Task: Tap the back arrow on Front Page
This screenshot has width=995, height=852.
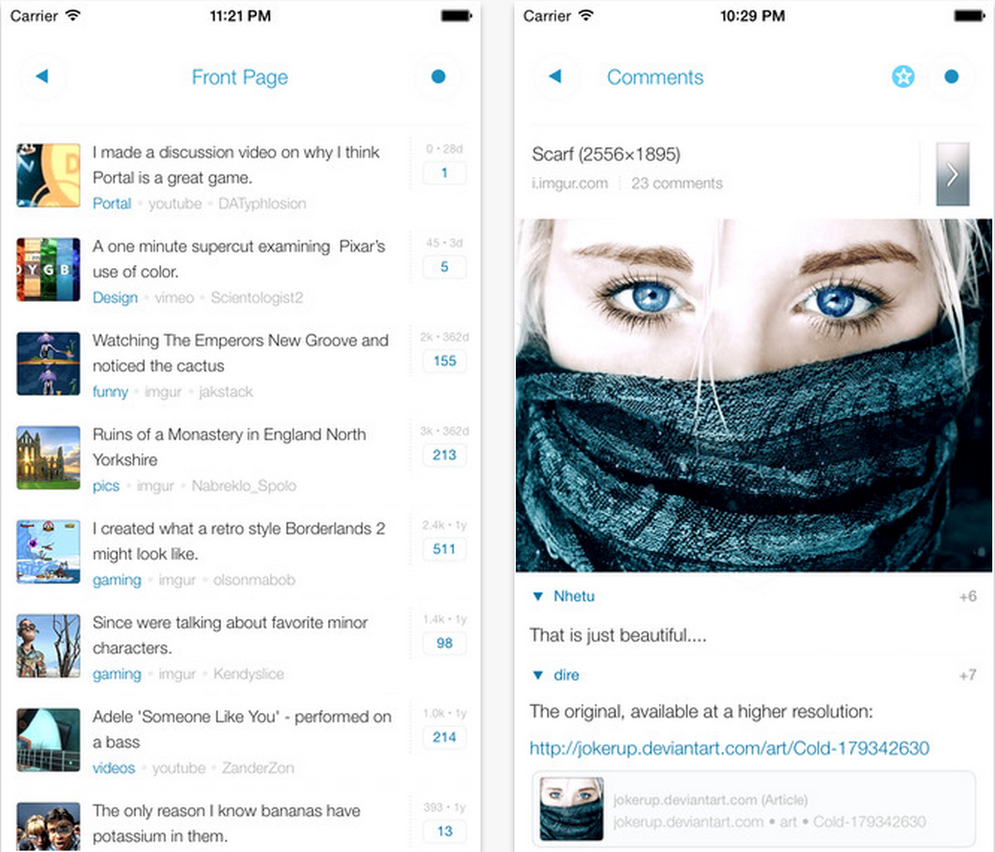Action: [43, 77]
